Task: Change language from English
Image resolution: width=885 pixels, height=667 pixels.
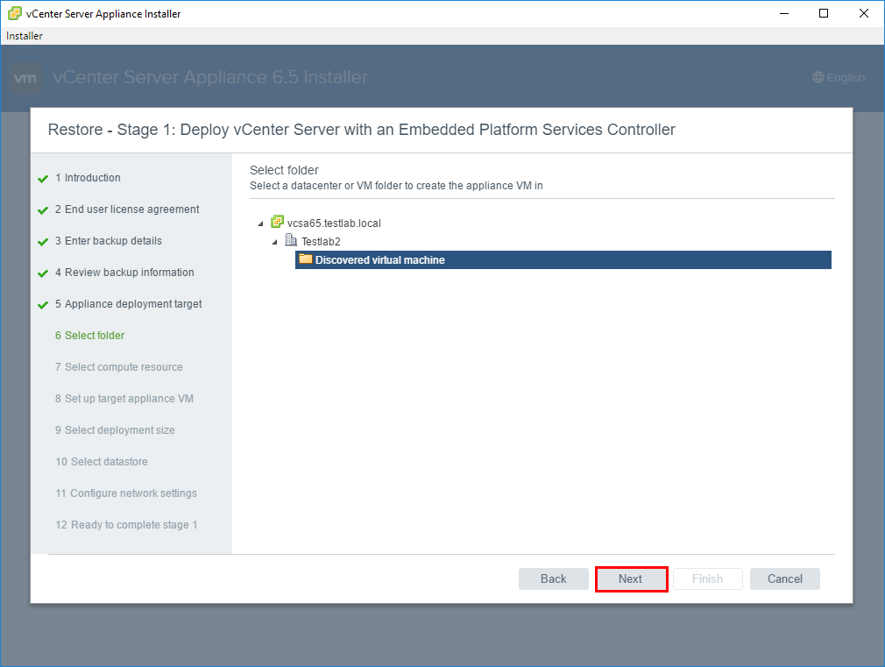Action: (x=839, y=77)
